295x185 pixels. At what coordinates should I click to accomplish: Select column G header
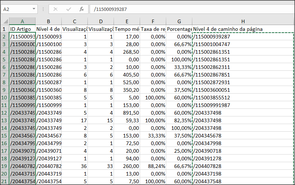179,21
